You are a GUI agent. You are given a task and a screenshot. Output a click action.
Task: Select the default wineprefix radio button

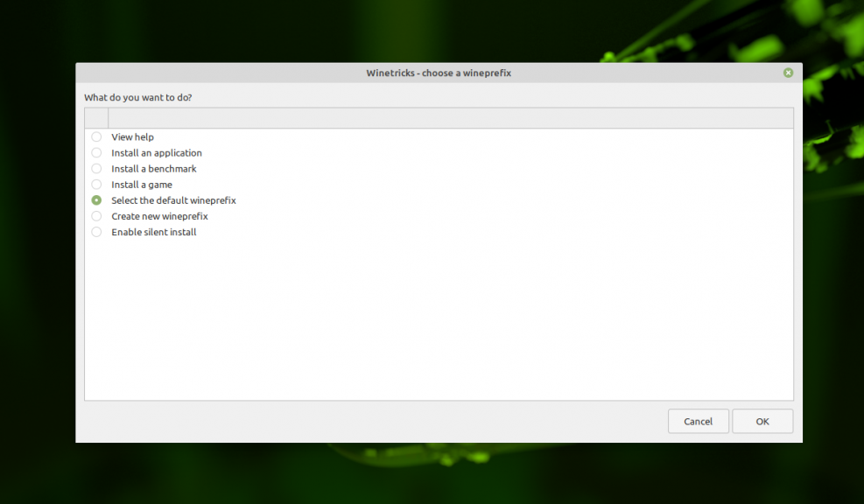(x=96, y=200)
